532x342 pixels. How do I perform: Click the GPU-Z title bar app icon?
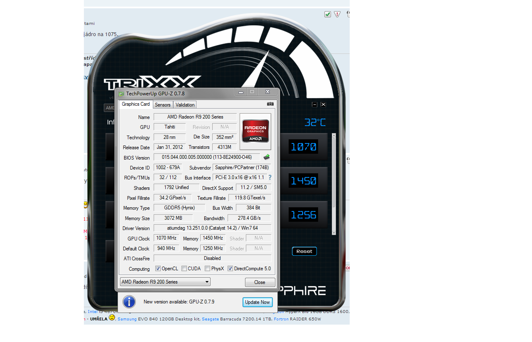click(121, 94)
